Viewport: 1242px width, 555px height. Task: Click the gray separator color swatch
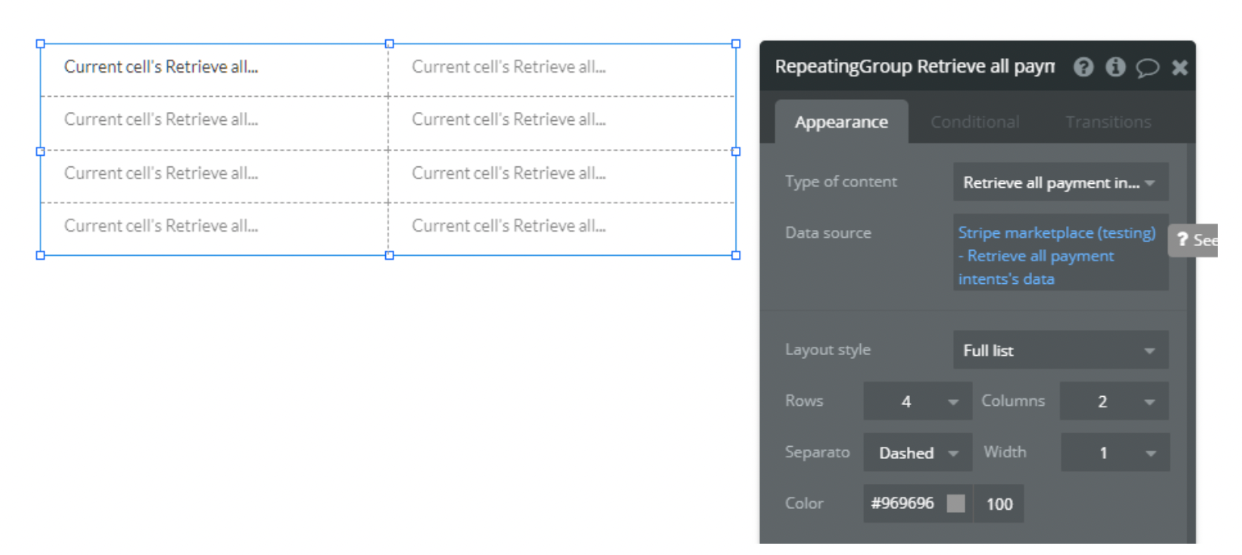click(x=956, y=503)
